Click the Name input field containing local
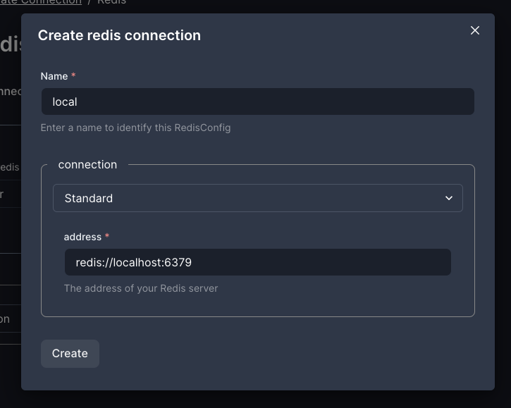Screen dimensions: 511x408 (258, 101)
